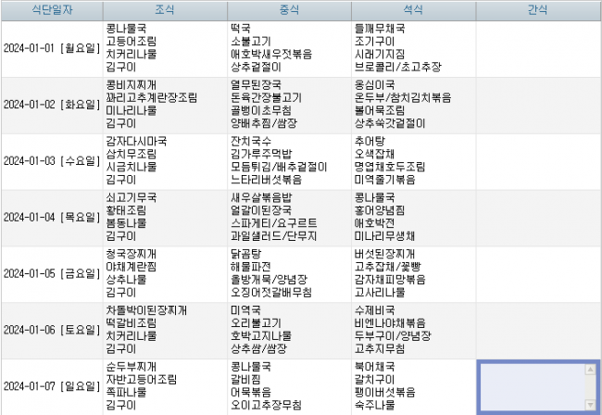Click the 2024-01-06 [토요일] date cell
This screenshot has height=415, width=602.
(51, 329)
